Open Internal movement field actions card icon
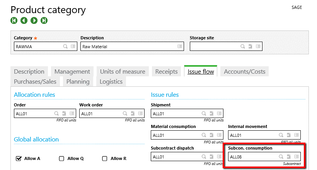The height and width of the screenshot is (170, 317). 296,135
